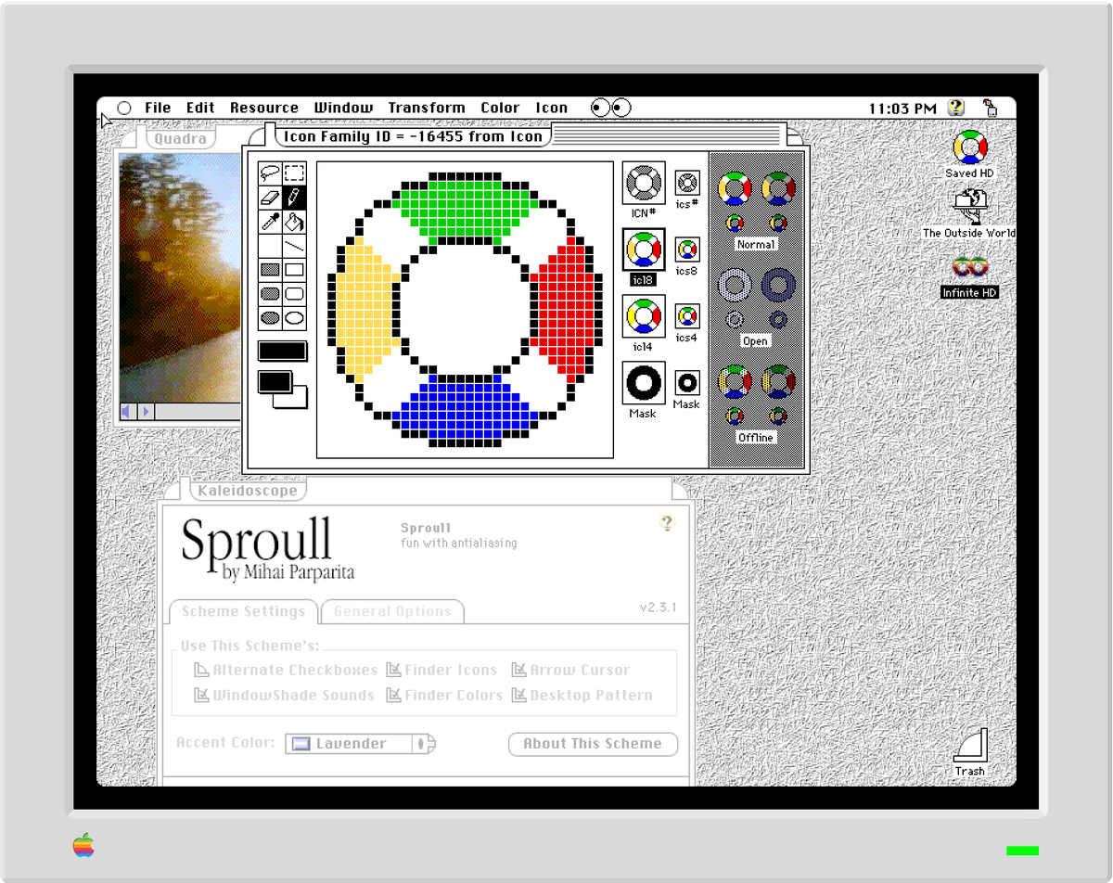
Task: Open the Transform menu
Action: [x=427, y=108]
